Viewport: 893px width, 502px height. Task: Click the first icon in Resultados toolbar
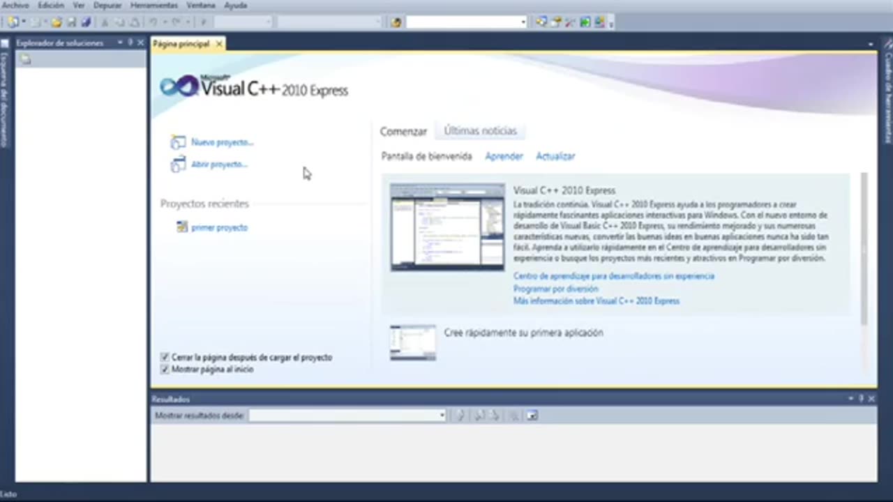(x=460, y=416)
